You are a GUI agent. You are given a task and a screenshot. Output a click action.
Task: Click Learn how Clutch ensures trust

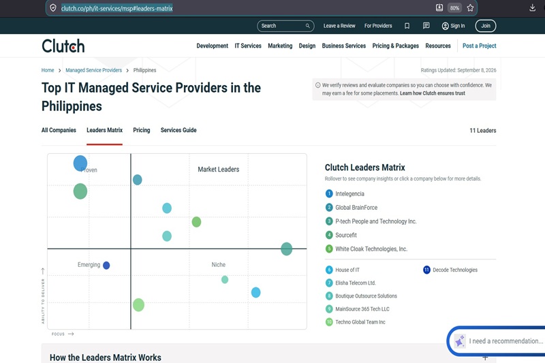433,93
